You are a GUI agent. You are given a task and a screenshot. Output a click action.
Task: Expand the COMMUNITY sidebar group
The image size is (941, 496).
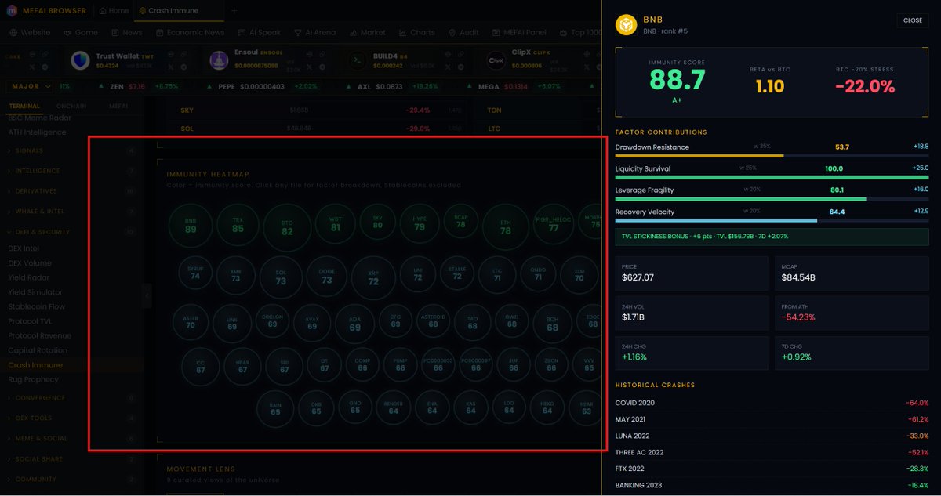[71, 480]
